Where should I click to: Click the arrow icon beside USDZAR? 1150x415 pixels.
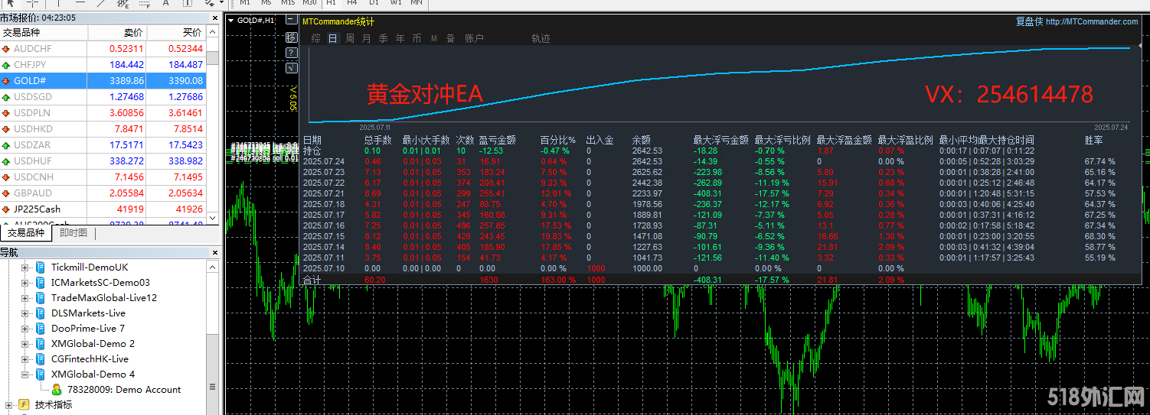point(6,145)
